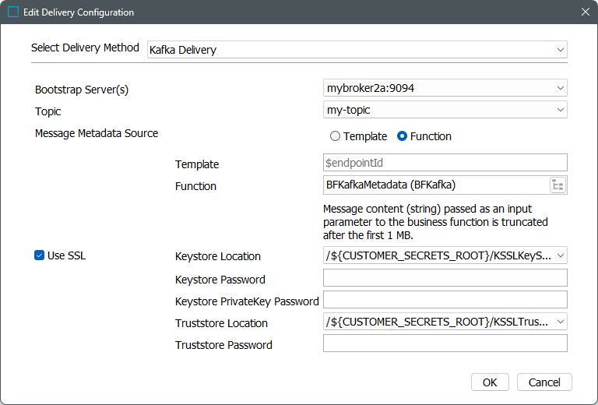The image size is (598, 405).
Task: Expand the Bootstrap Server(s) dropdown
Action: [561, 88]
